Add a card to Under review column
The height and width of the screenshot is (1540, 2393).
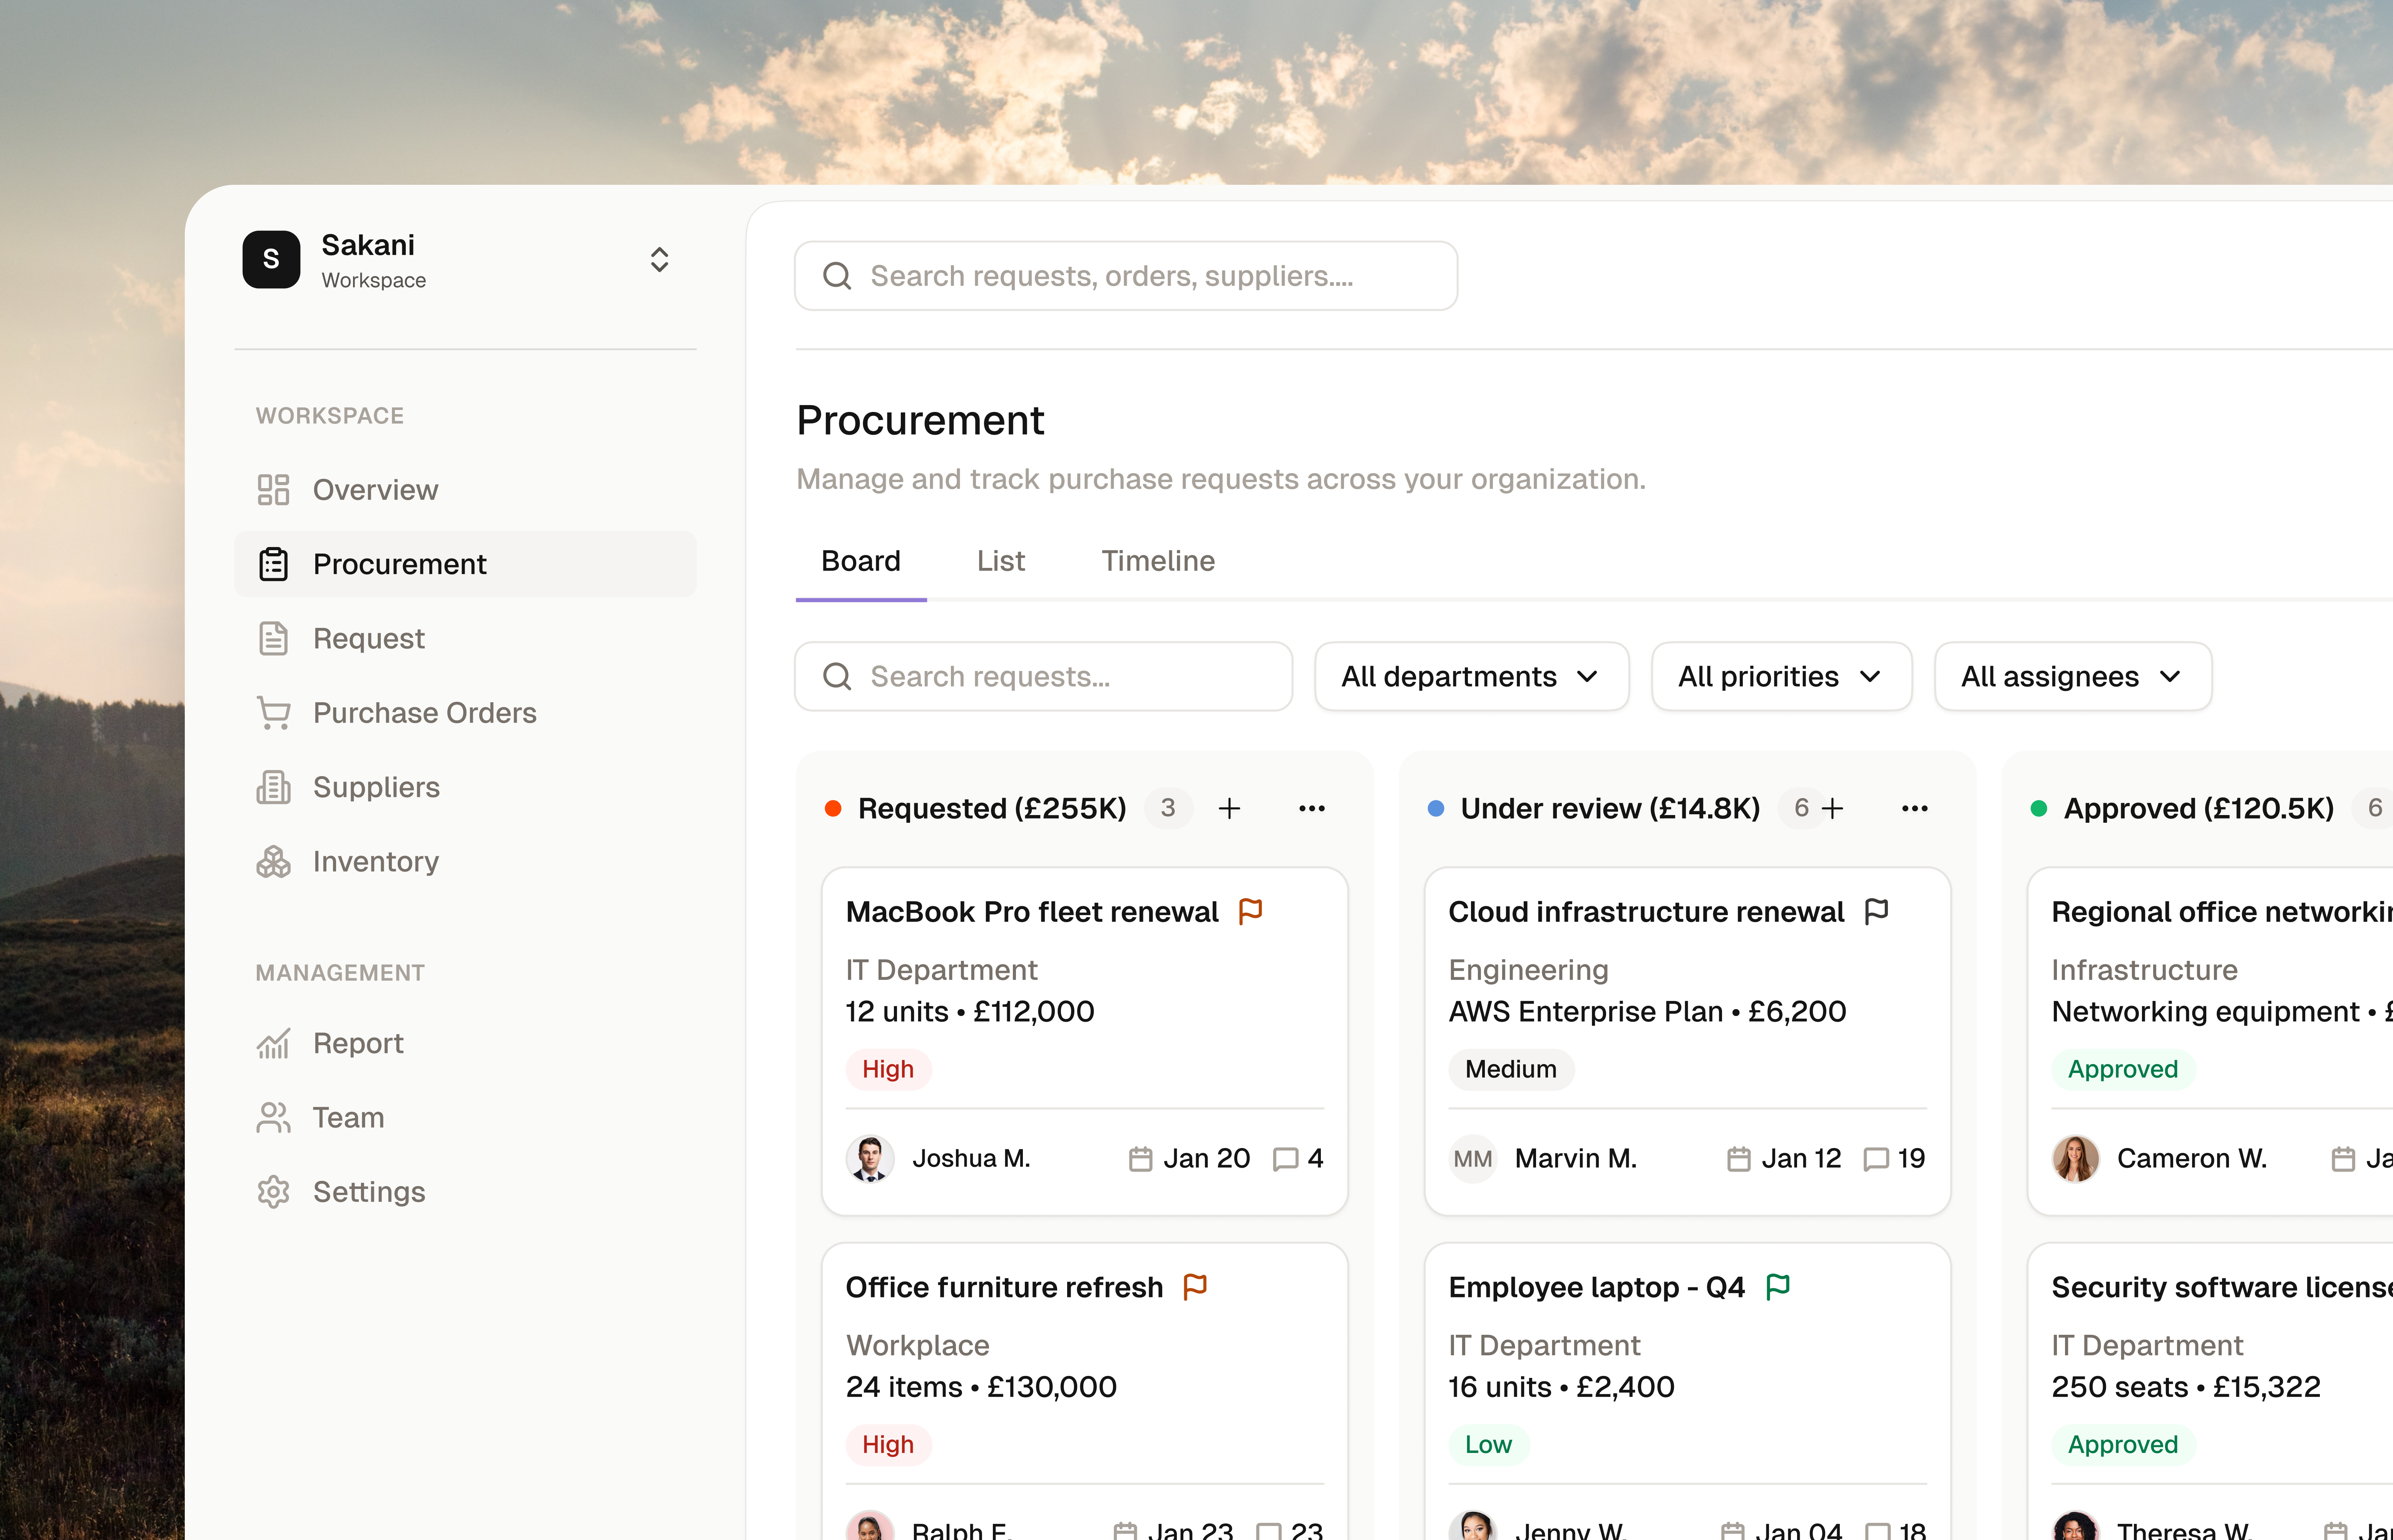(1832, 808)
